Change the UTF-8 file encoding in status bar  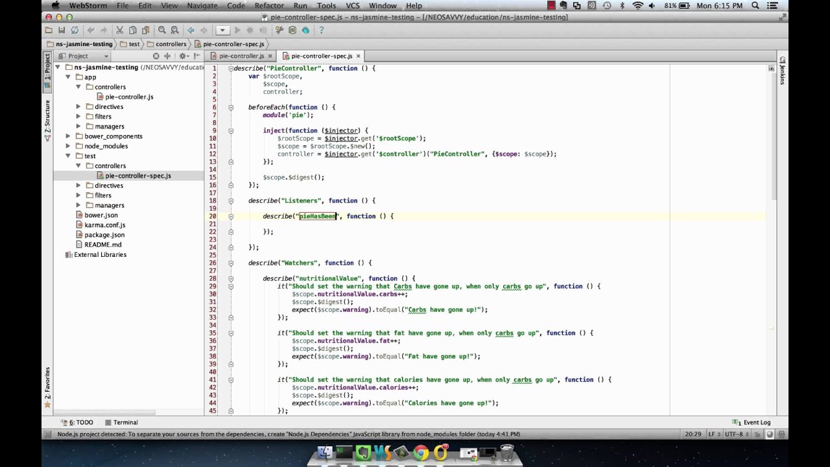click(737, 435)
